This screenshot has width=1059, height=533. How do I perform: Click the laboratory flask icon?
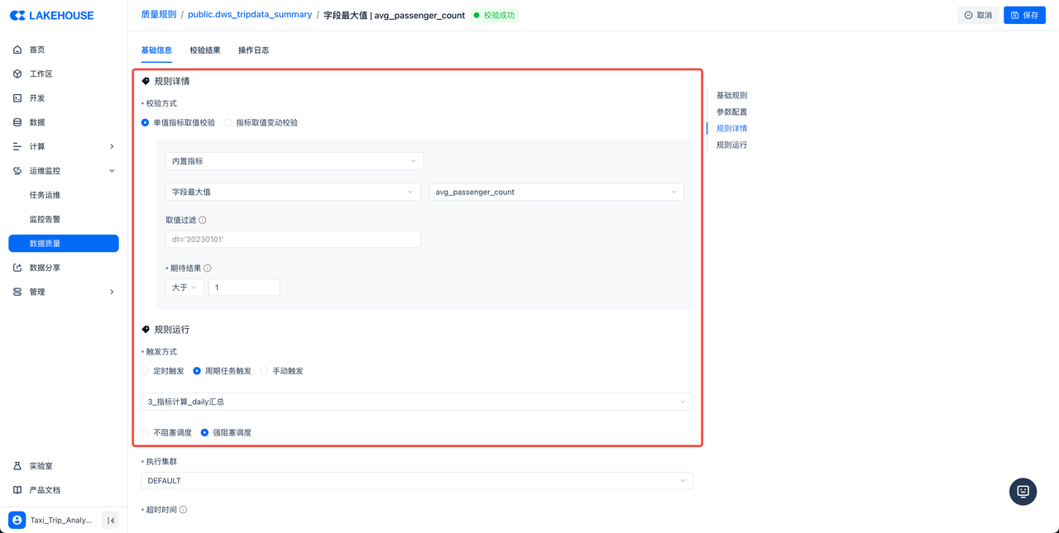point(17,466)
